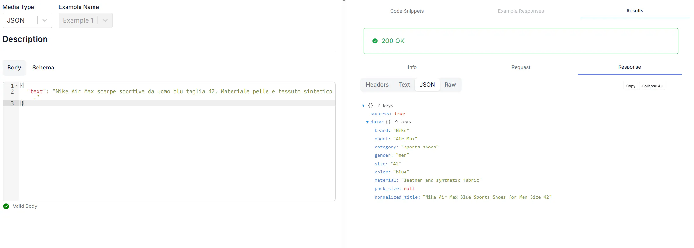The width and height of the screenshot is (694, 248).
Task: Click the normalized_title value row
Action: click(x=463, y=197)
